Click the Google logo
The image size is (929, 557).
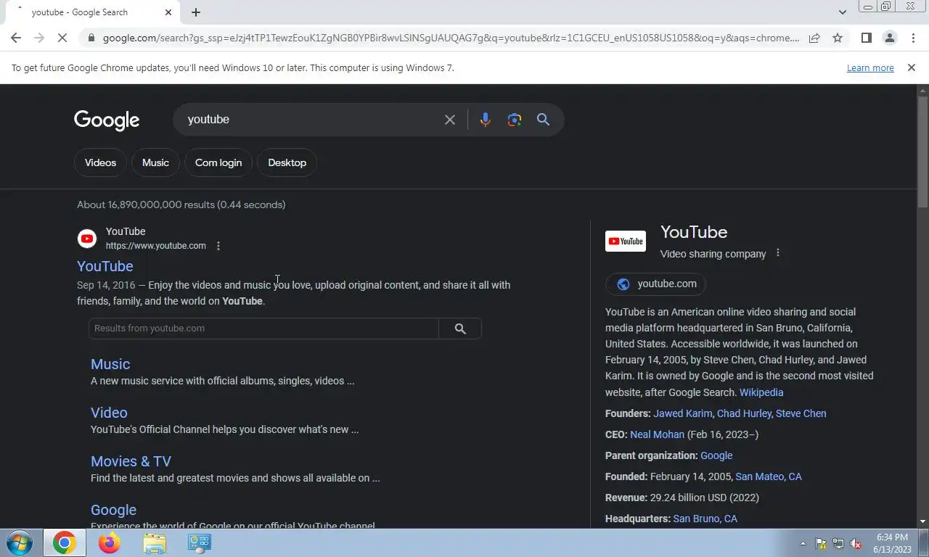(107, 120)
